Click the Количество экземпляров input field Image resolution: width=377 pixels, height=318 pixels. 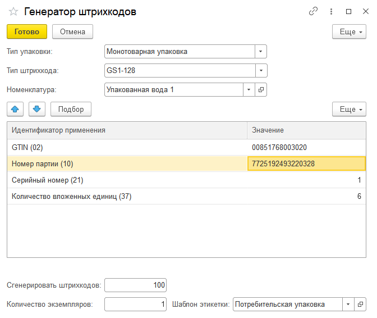pos(135,305)
